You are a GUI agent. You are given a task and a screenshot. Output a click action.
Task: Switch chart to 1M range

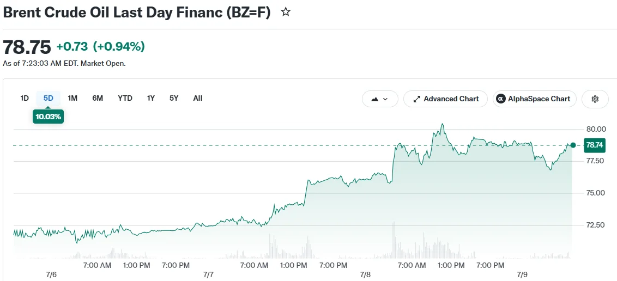tap(72, 98)
